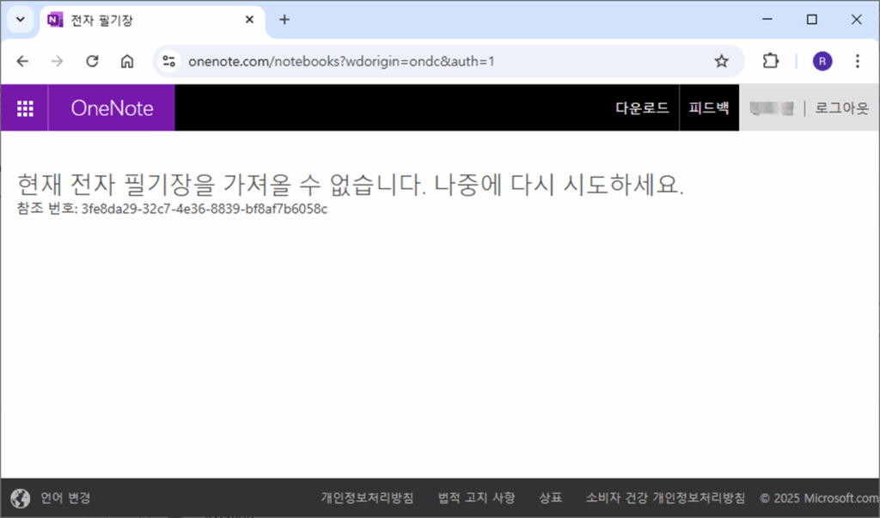
Task: Open a new browser tab
Action: tap(284, 20)
